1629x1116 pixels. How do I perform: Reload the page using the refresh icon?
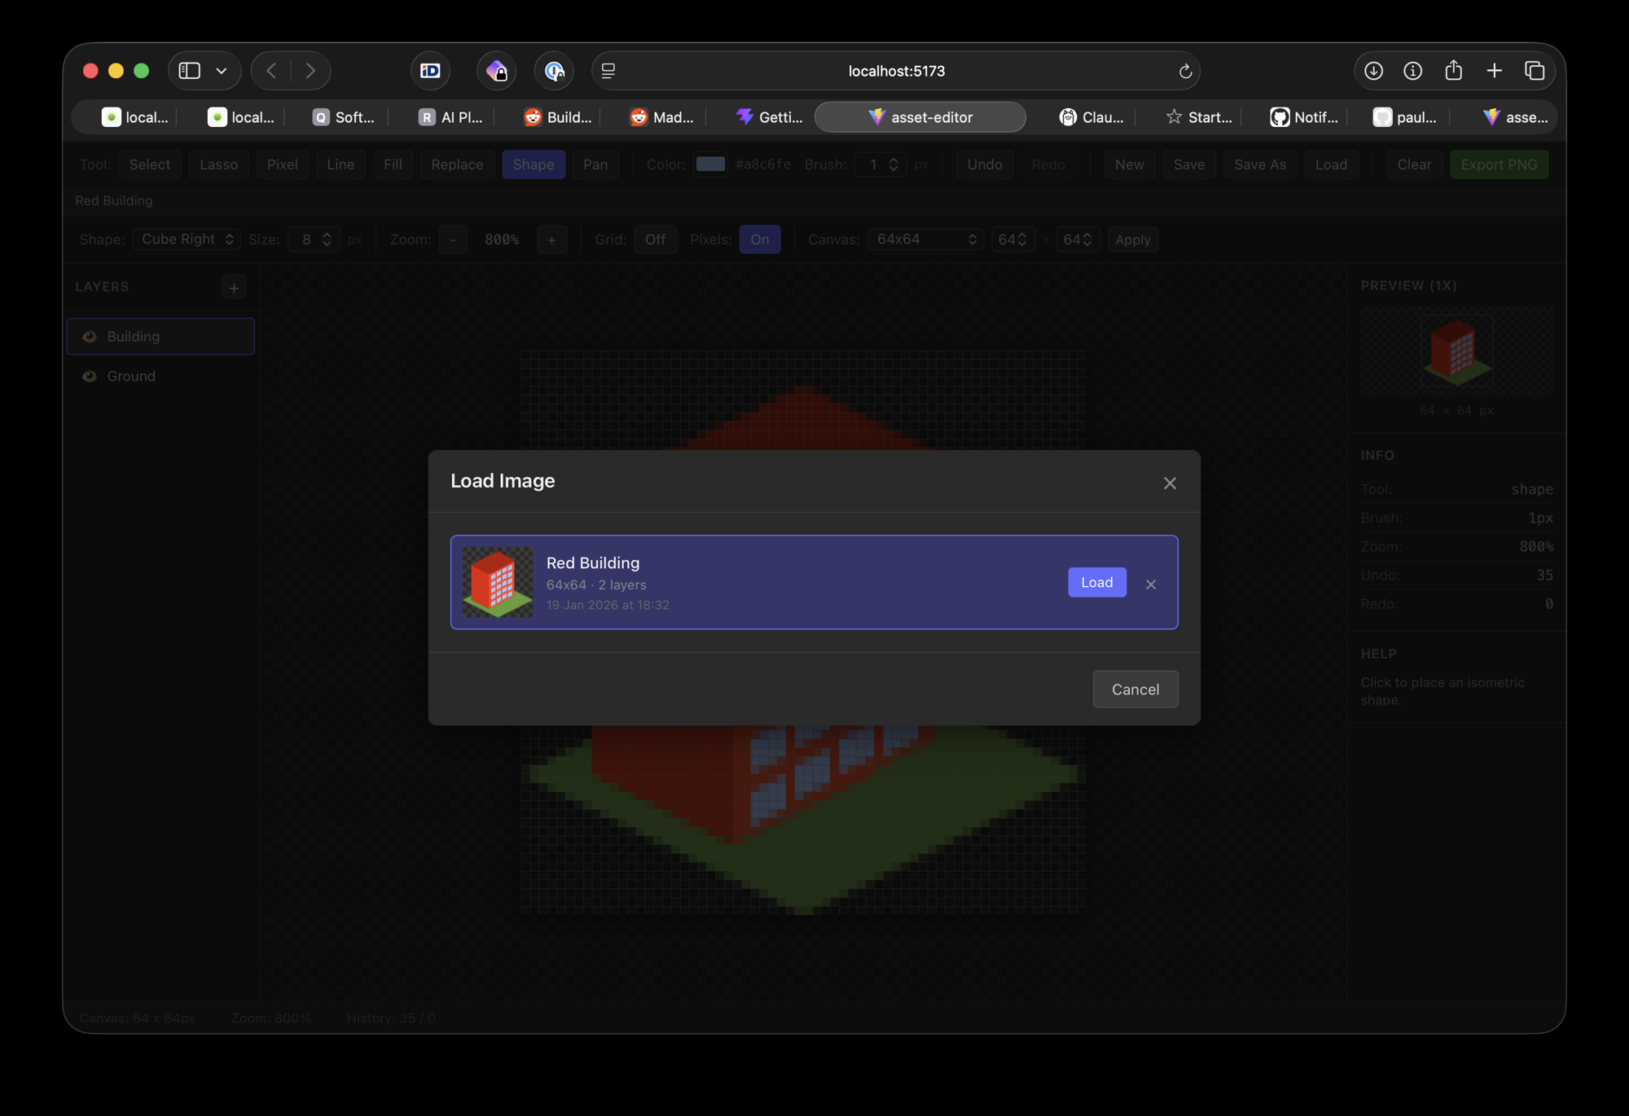click(1185, 72)
